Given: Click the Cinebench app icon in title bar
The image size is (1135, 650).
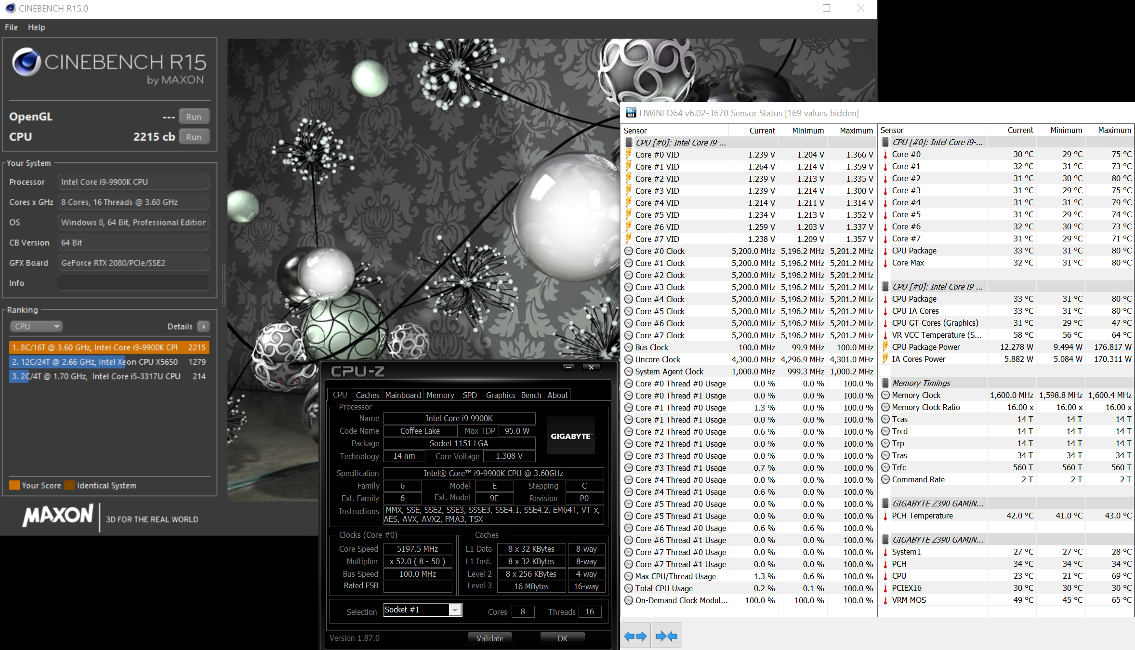Looking at the screenshot, I should pyautogui.click(x=10, y=8).
